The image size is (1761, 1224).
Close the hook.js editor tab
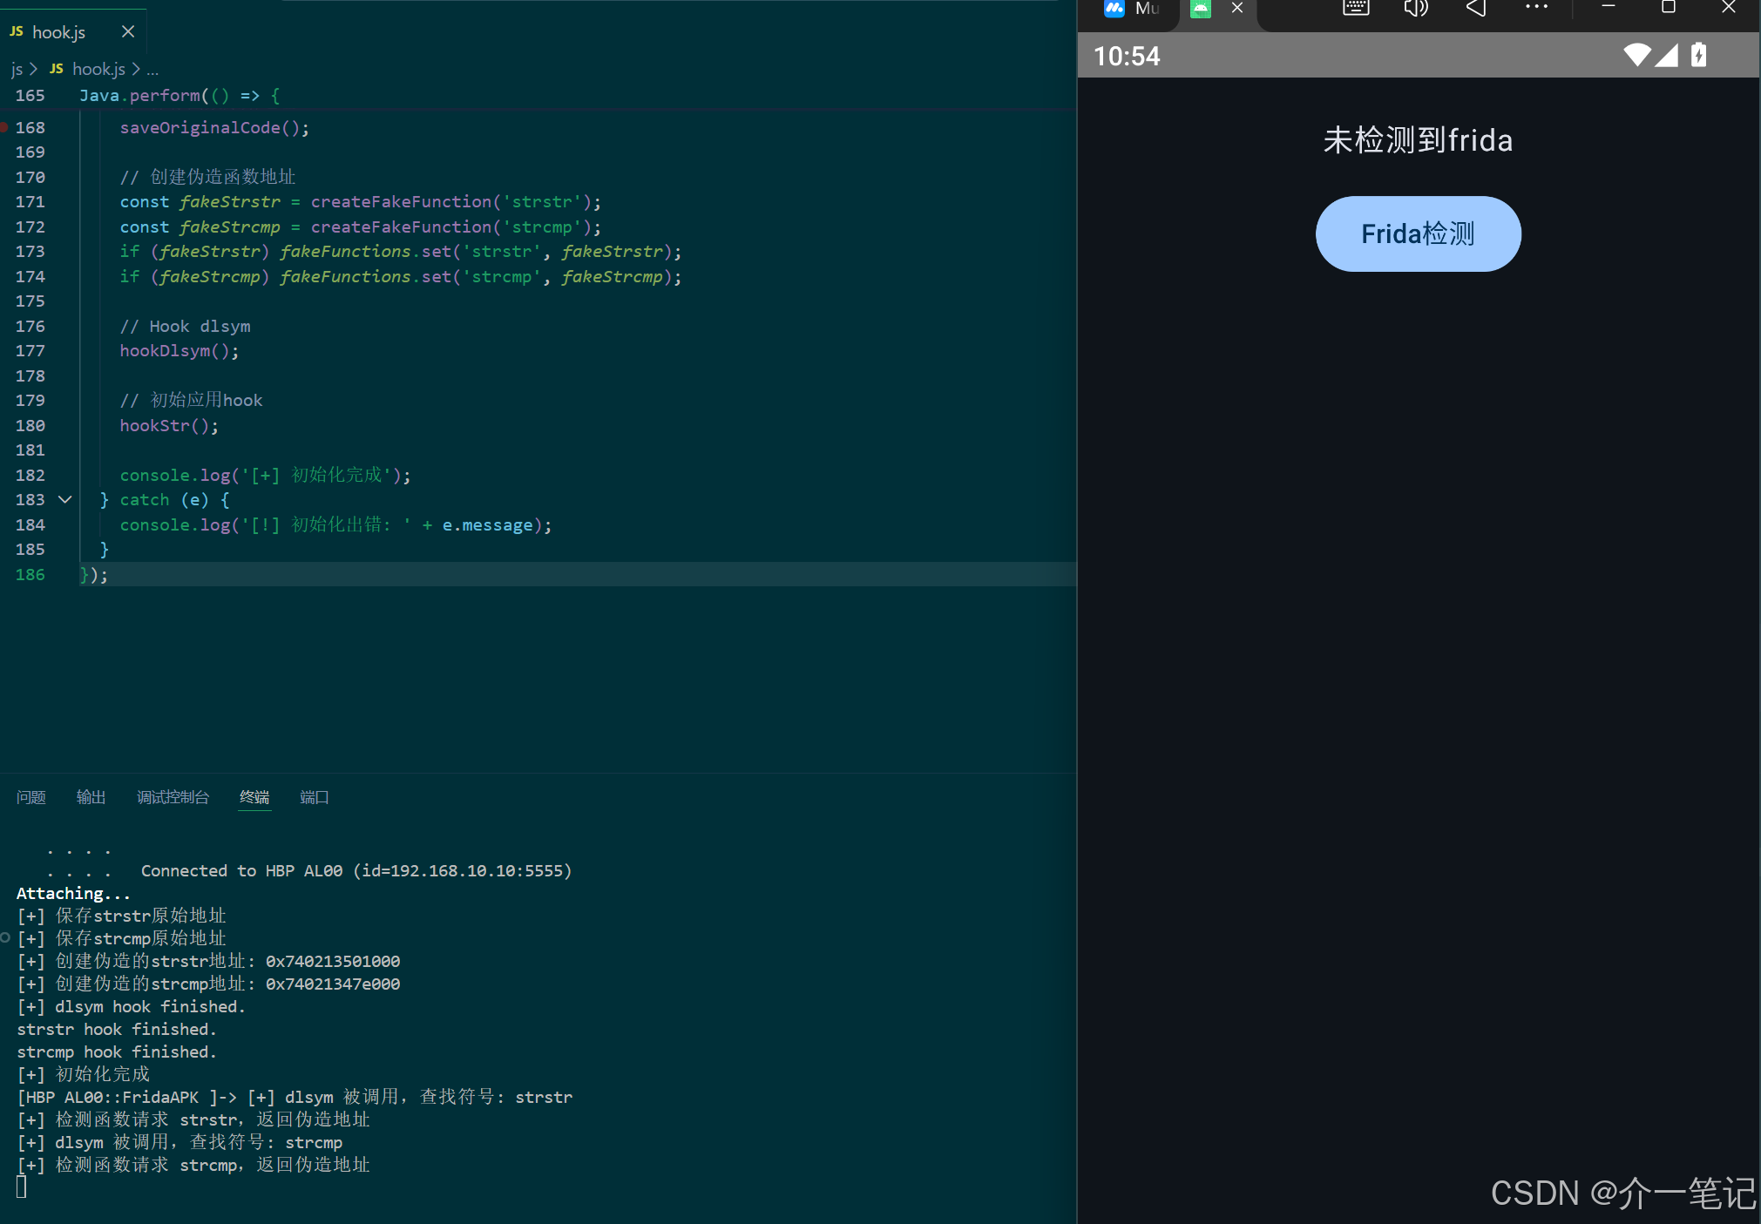coord(128,31)
